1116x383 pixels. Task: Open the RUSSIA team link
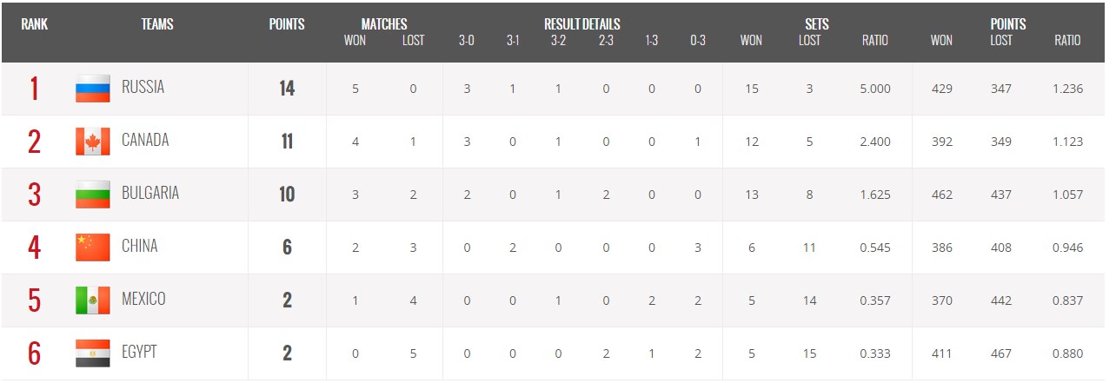[x=143, y=87]
